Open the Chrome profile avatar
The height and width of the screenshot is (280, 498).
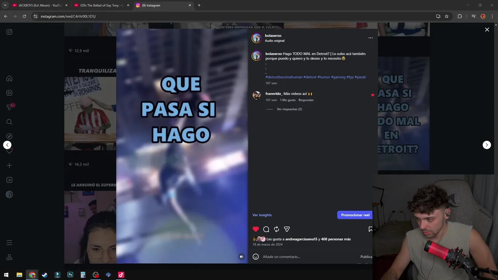point(483,16)
